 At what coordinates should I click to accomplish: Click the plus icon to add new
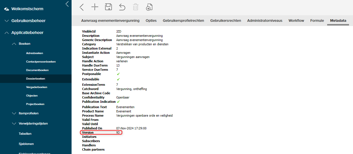coord(95,7)
